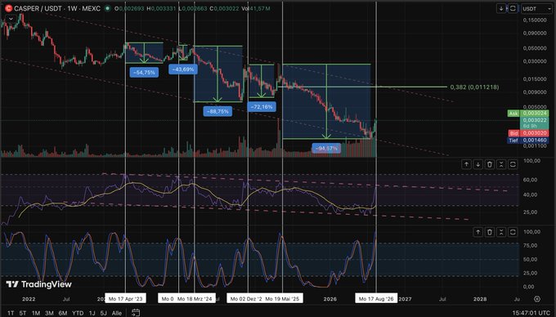The image size is (556, 317).
Task: Open the go-to-date calendar icon
Action: point(136,312)
